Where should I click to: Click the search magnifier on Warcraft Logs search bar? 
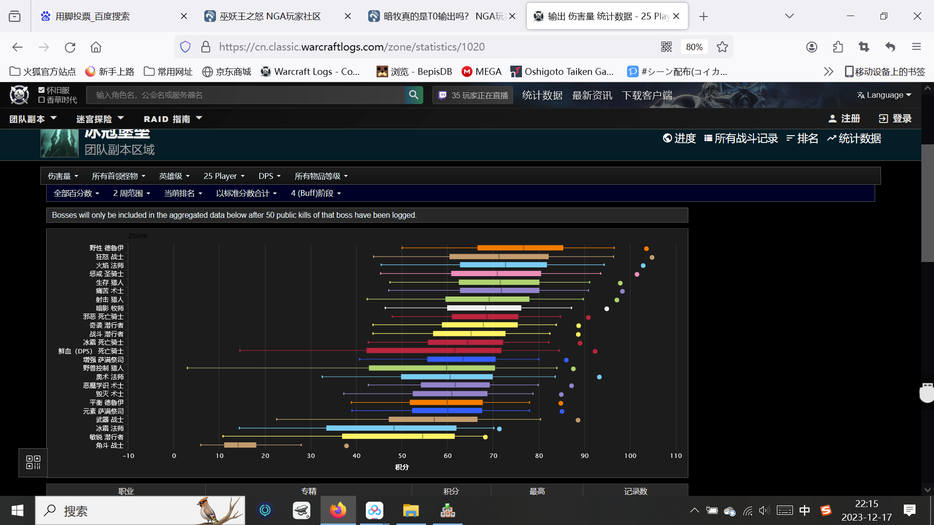coord(413,95)
